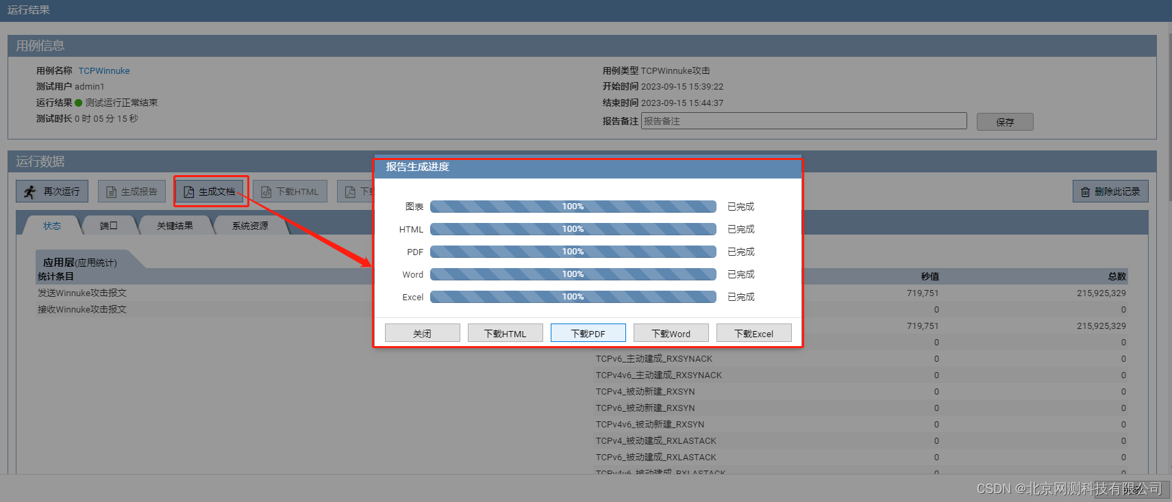Click the 生成文档 button
This screenshot has height=502, width=1172.
coord(210,191)
